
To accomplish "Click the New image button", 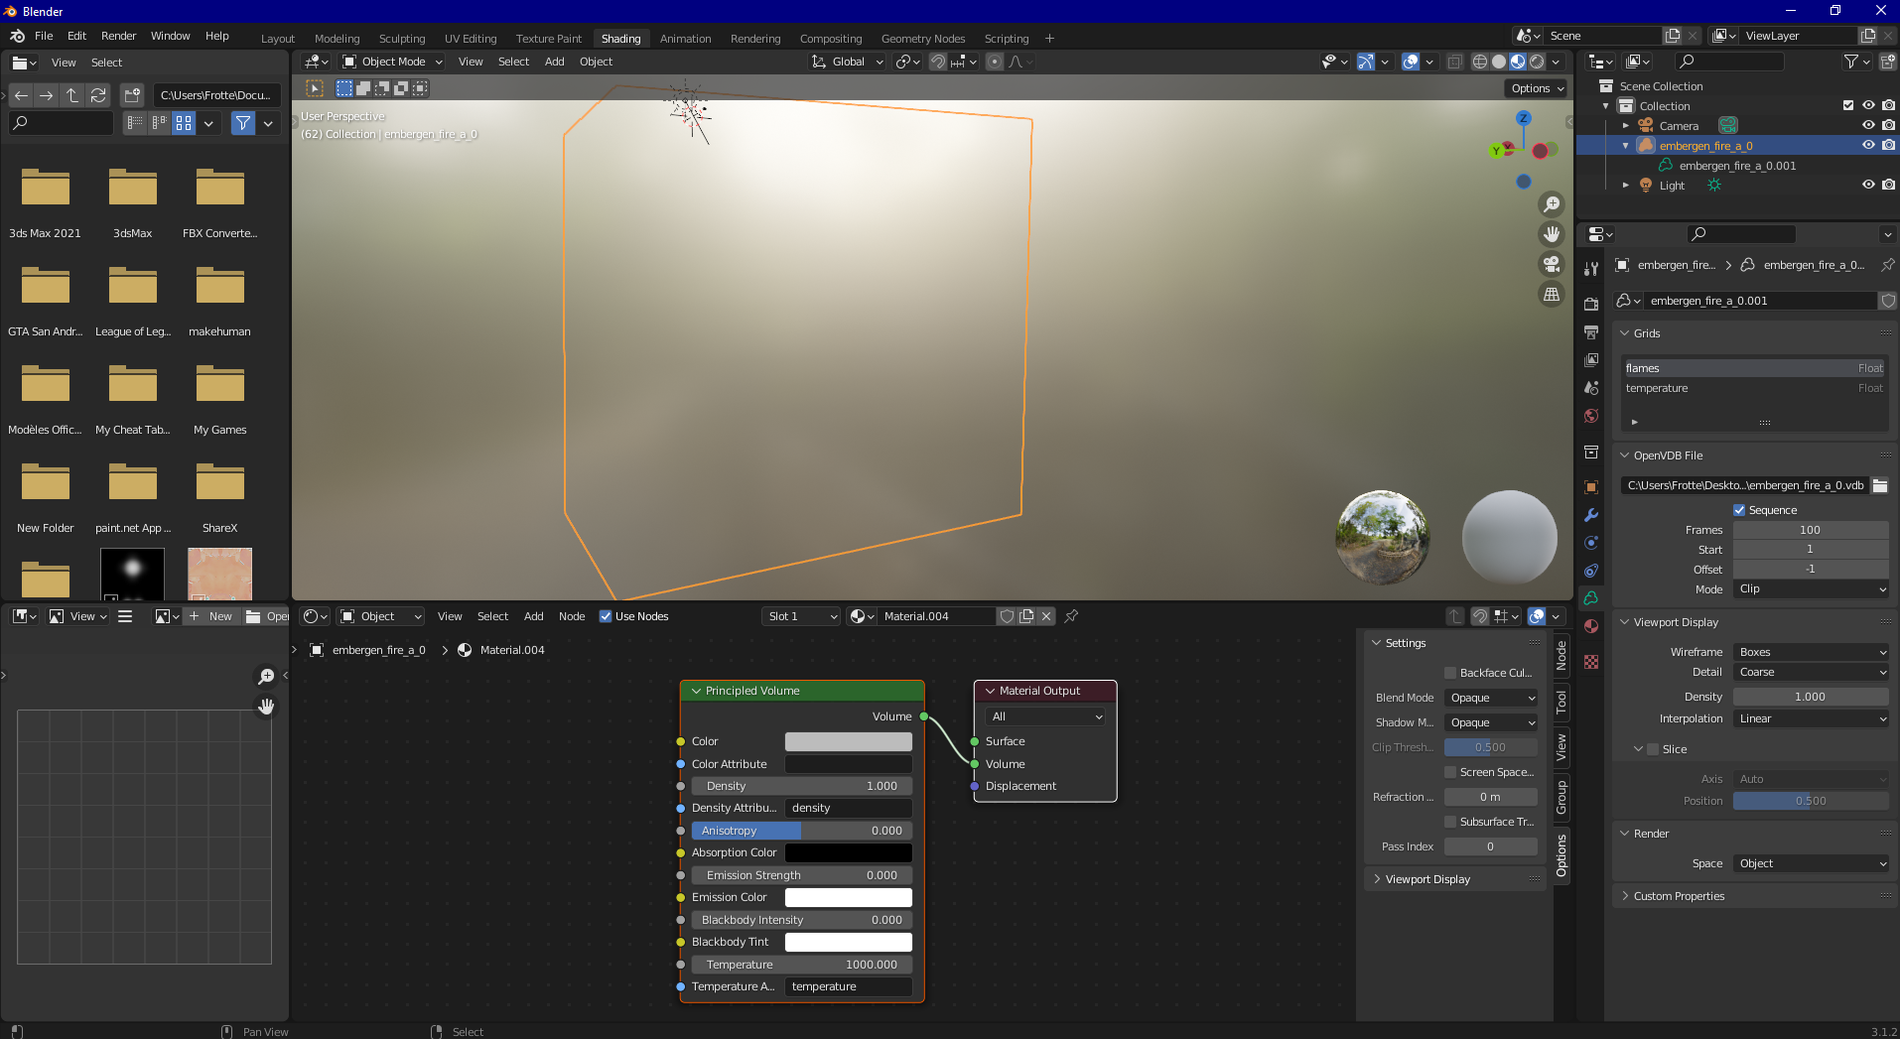I will [x=211, y=616].
